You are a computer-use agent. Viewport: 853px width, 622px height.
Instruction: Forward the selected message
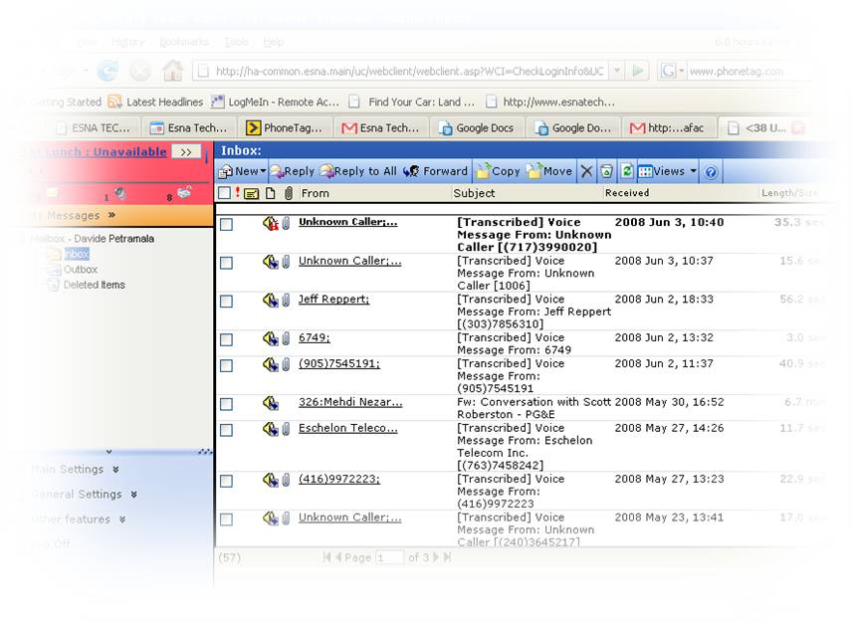click(435, 171)
